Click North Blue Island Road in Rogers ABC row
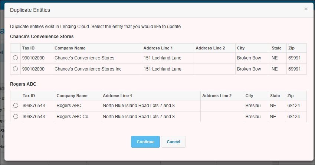 139,106
